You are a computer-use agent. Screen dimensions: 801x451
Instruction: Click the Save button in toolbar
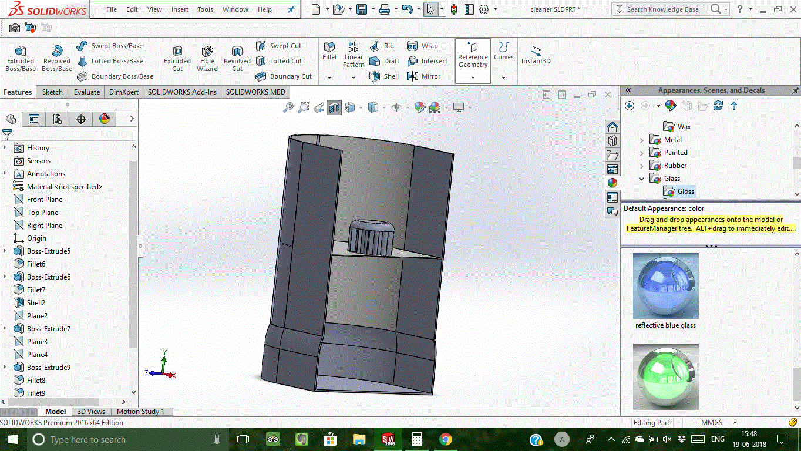click(362, 9)
